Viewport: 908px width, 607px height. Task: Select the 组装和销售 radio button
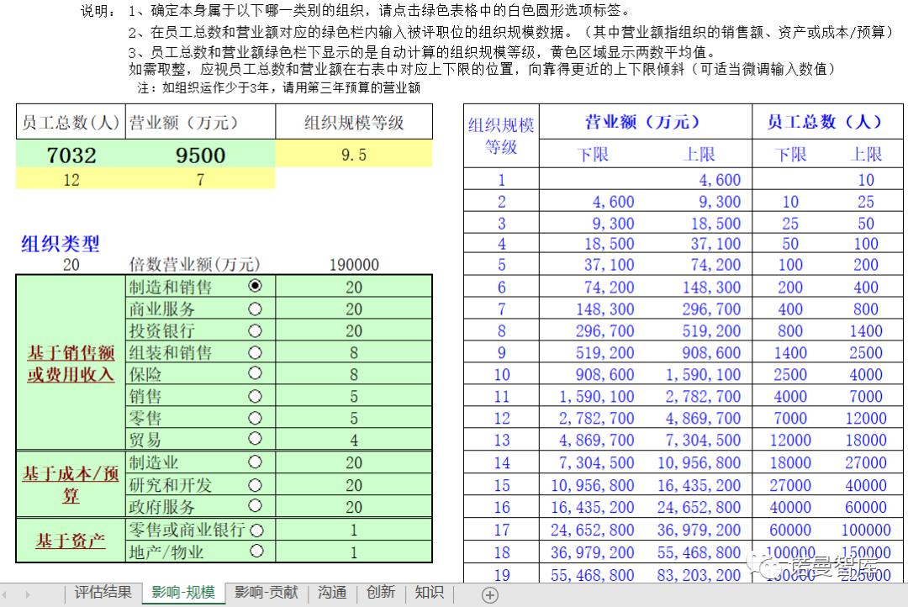coord(256,352)
